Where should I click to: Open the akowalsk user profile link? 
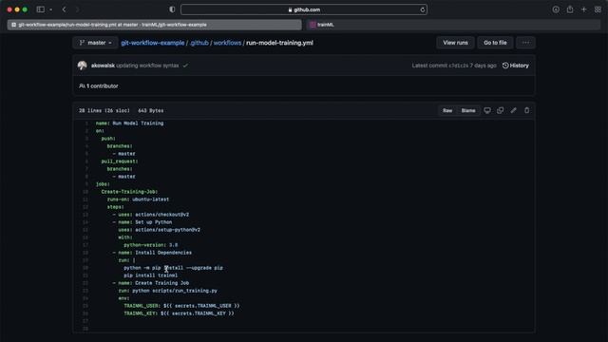point(103,66)
